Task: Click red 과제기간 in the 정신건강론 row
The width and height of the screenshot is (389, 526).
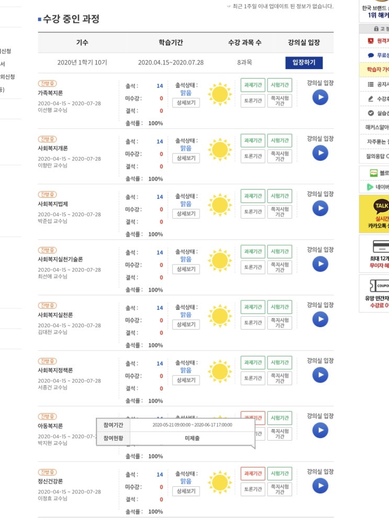Action: (x=253, y=473)
